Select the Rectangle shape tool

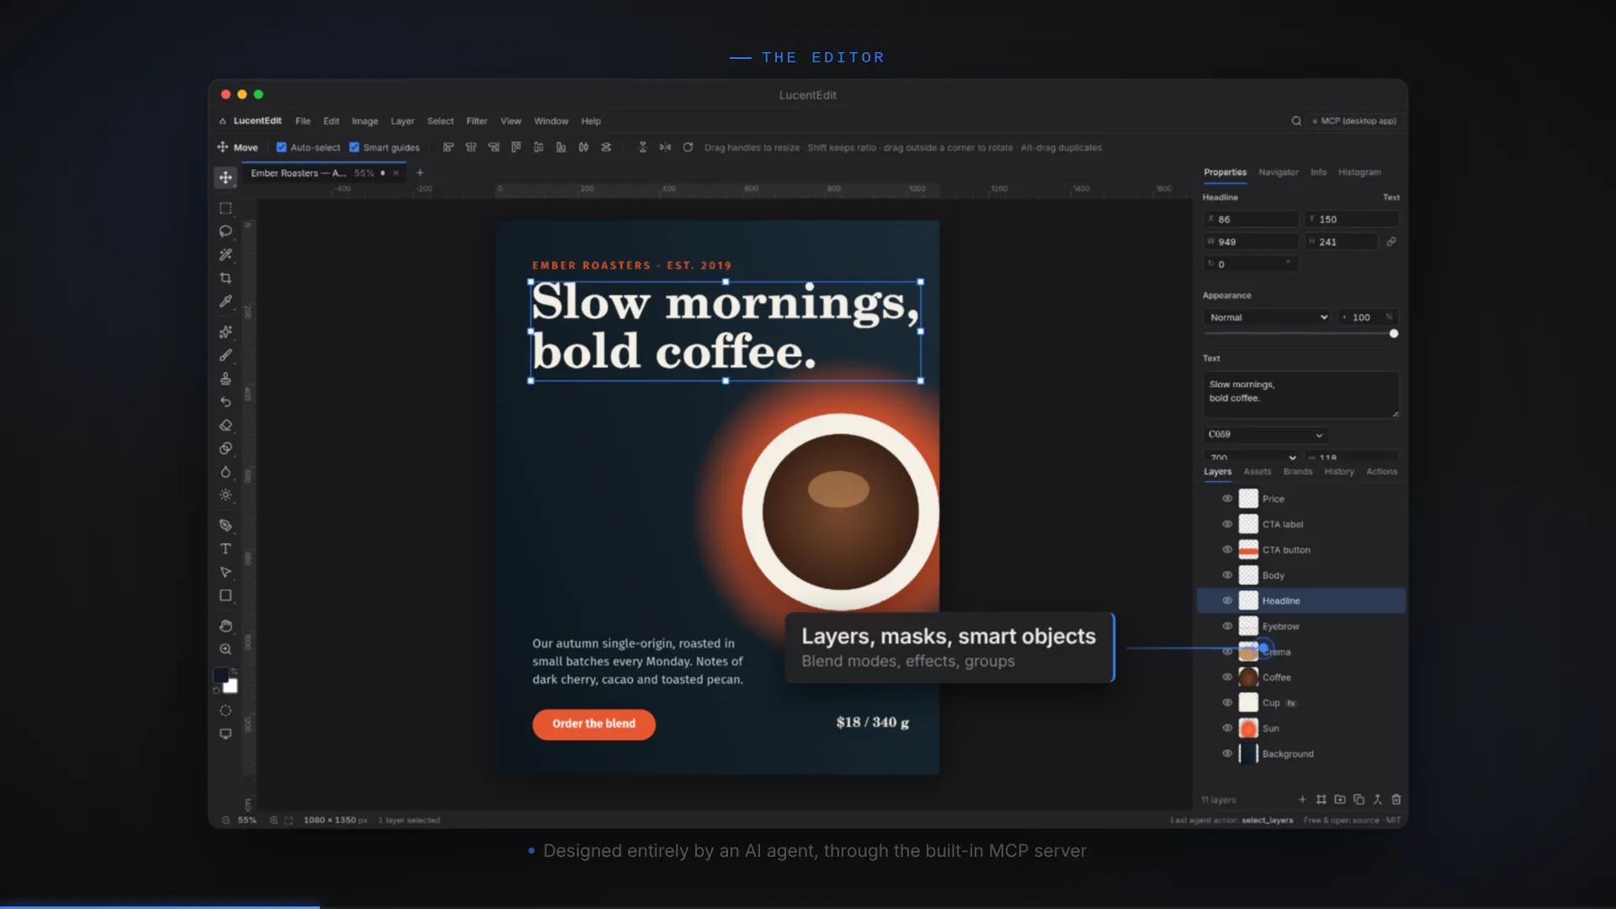(x=226, y=595)
